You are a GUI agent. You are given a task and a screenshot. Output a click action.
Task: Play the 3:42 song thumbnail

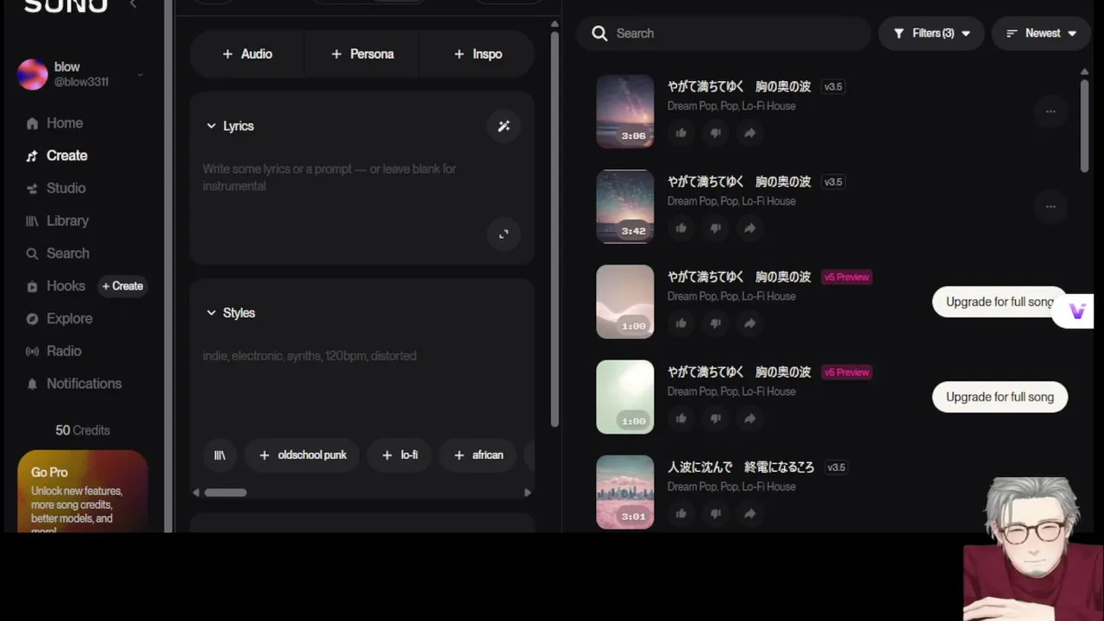[625, 206]
